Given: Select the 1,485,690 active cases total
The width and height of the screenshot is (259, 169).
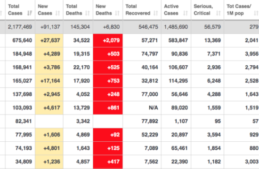Looking at the screenshot, I should (x=176, y=27).
